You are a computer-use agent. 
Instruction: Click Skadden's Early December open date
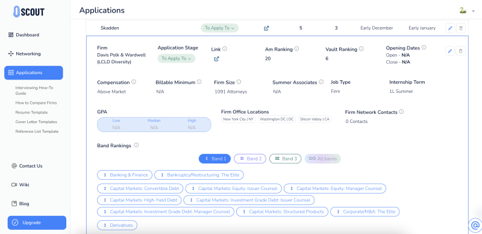click(377, 28)
